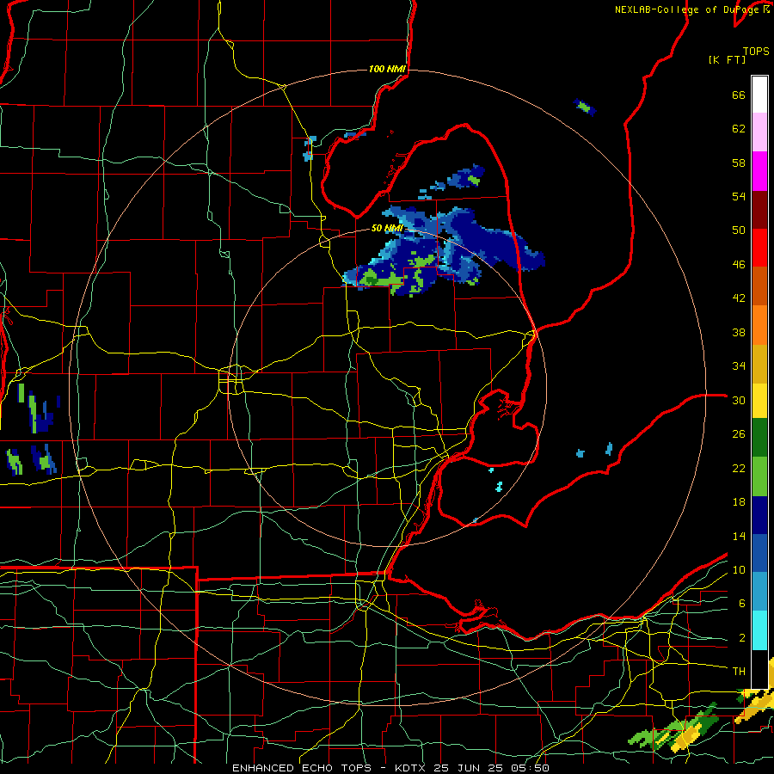Click the 26 legend value
The height and width of the screenshot is (774, 774).
pyautogui.click(x=739, y=434)
